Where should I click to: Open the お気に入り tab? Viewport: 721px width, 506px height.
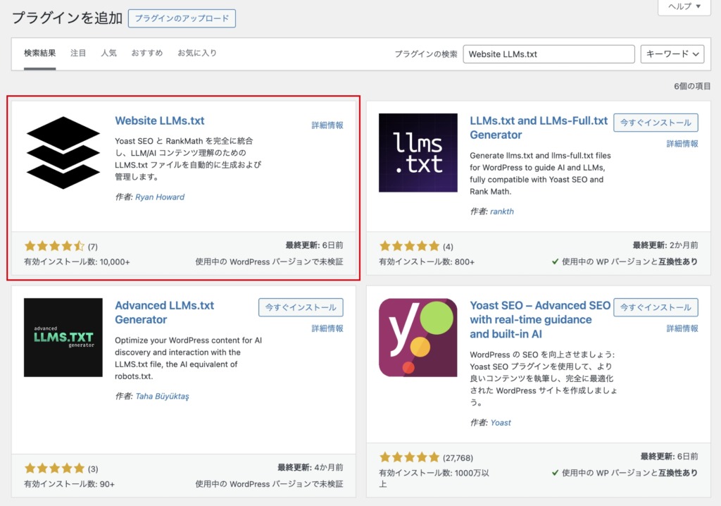pyautogui.click(x=197, y=53)
